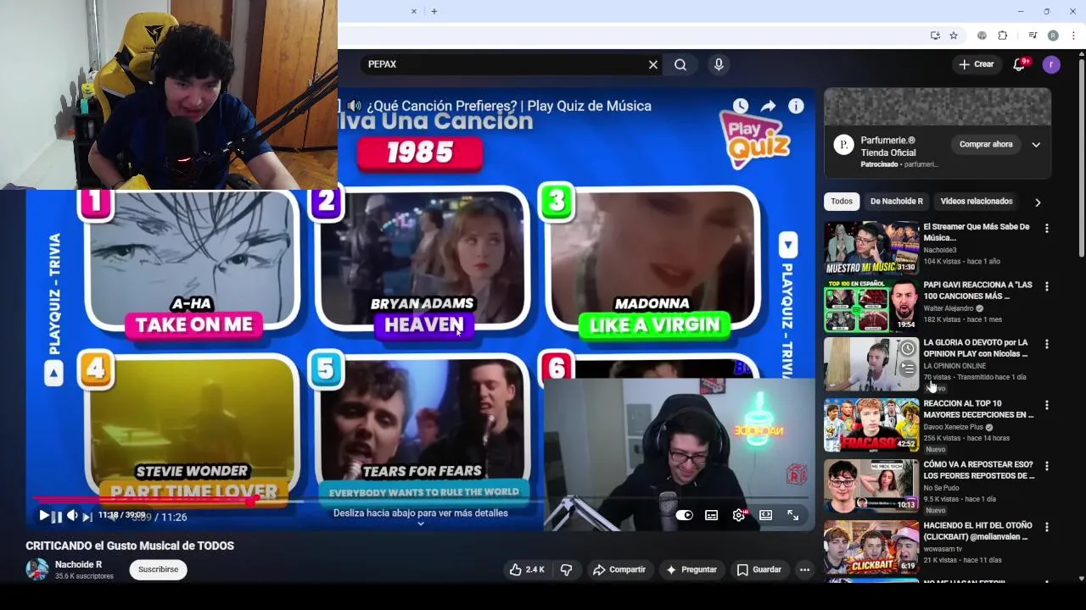Open the Chrome extensions puzzle icon
1086x610 pixels.
pyautogui.click(x=1002, y=36)
